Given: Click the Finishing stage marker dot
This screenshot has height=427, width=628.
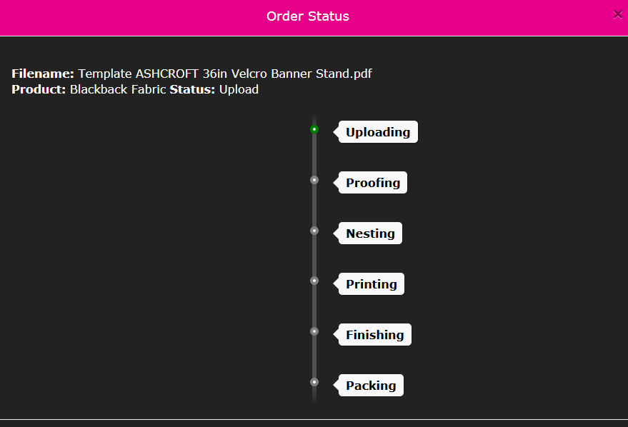Looking at the screenshot, I should pyautogui.click(x=314, y=331).
